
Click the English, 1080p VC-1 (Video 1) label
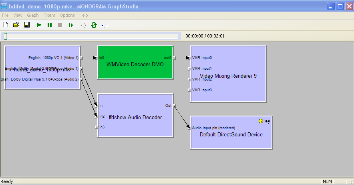53,58
